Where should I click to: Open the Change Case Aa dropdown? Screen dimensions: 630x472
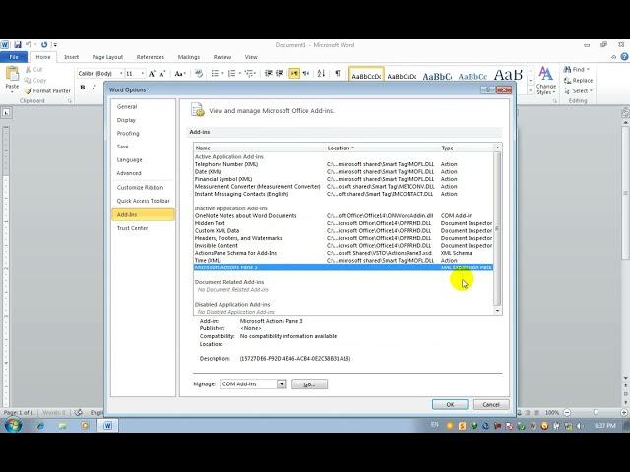point(180,74)
